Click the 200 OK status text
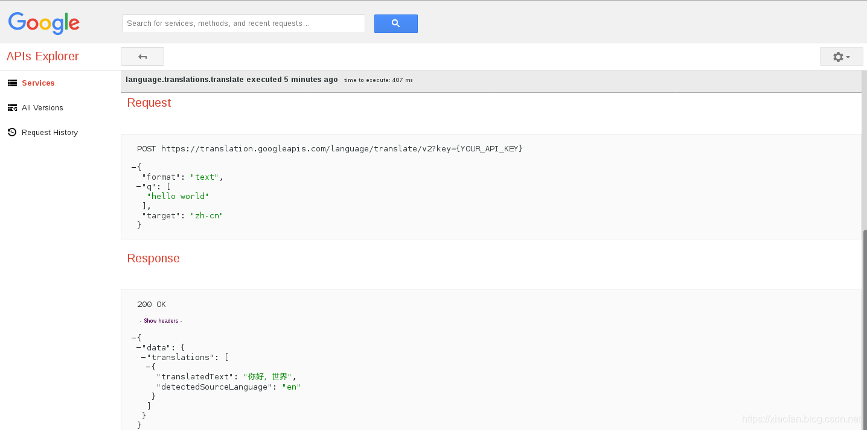This screenshot has width=867, height=430. pyautogui.click(x=152, y=305)
